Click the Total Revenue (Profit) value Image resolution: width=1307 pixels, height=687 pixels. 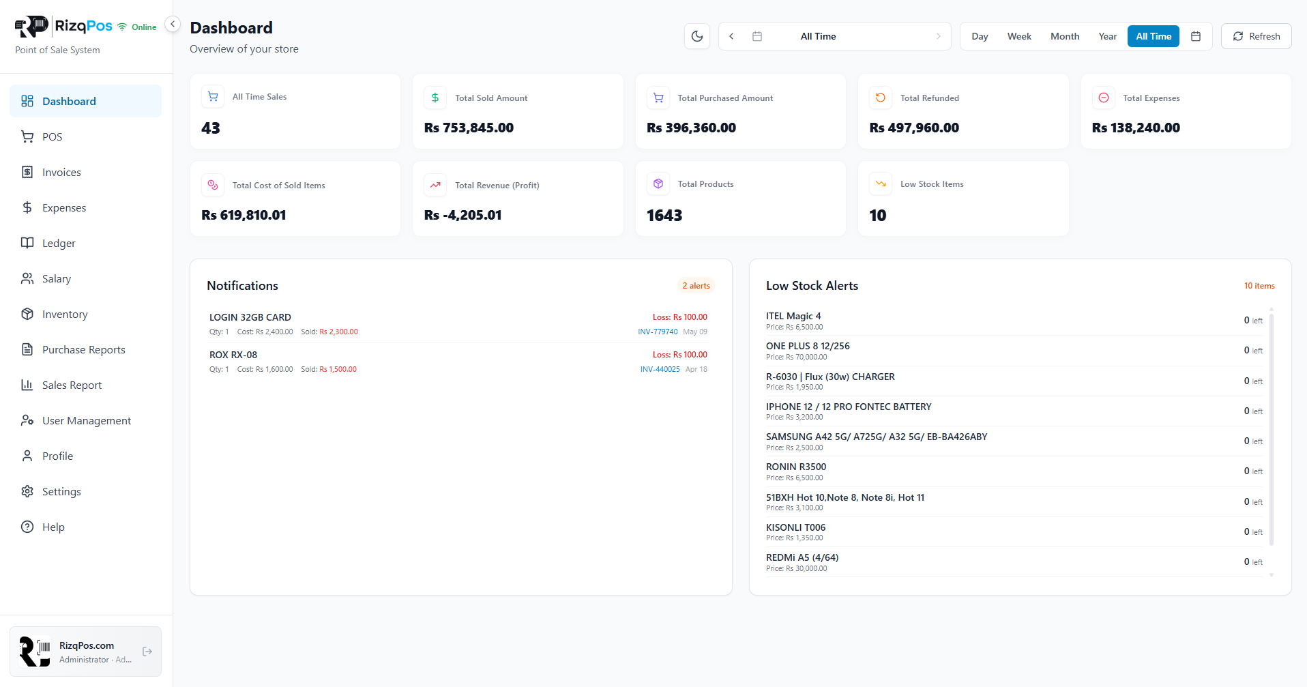462,215
